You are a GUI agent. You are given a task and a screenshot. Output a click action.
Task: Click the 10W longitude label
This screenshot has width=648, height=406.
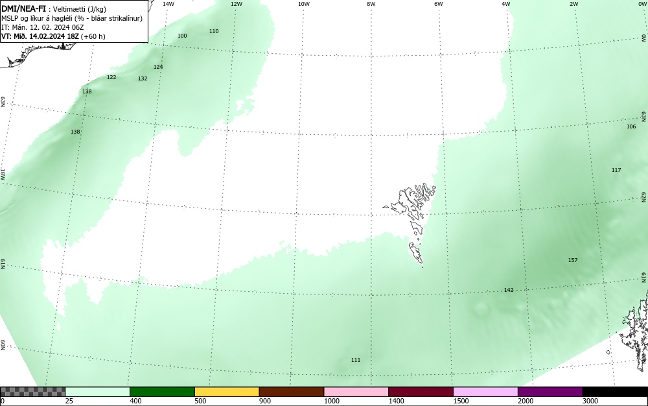coord(304,4)
